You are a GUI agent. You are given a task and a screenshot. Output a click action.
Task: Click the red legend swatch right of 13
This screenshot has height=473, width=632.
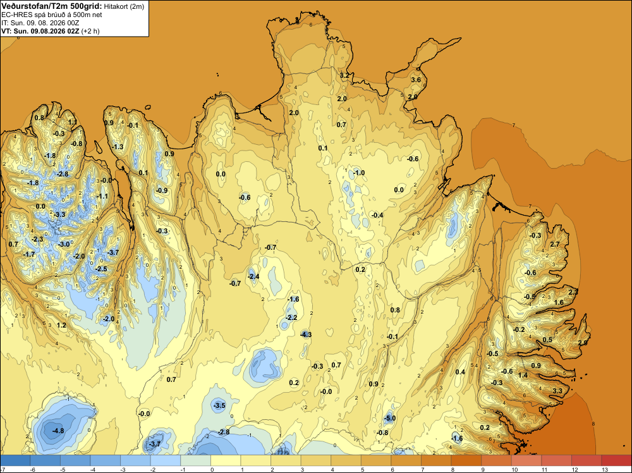tap(617, 460)
